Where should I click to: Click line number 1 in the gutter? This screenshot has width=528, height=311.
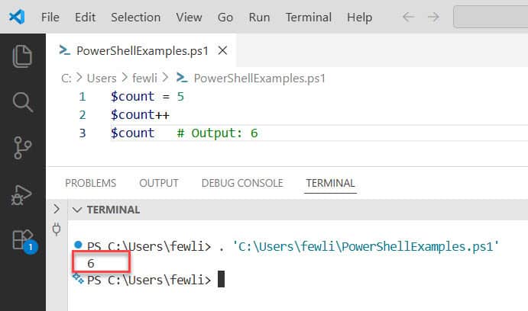point(83,97)
